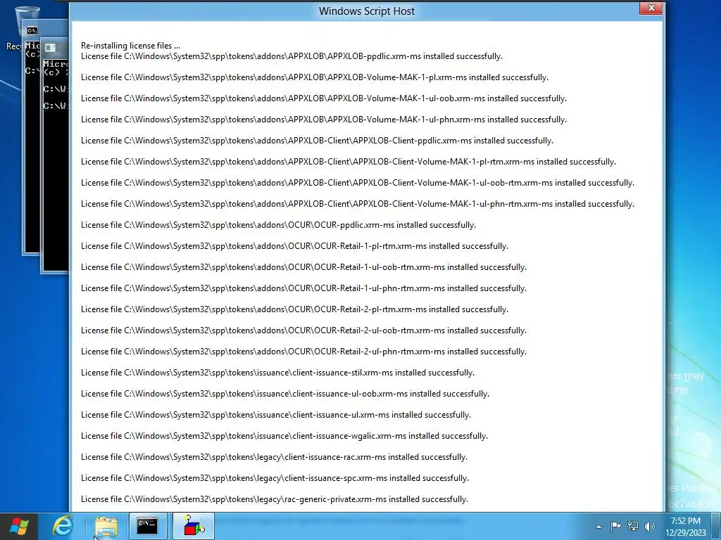Open network status tray icon
Viewport: 721px width, 540px height.
click(633, 526)
